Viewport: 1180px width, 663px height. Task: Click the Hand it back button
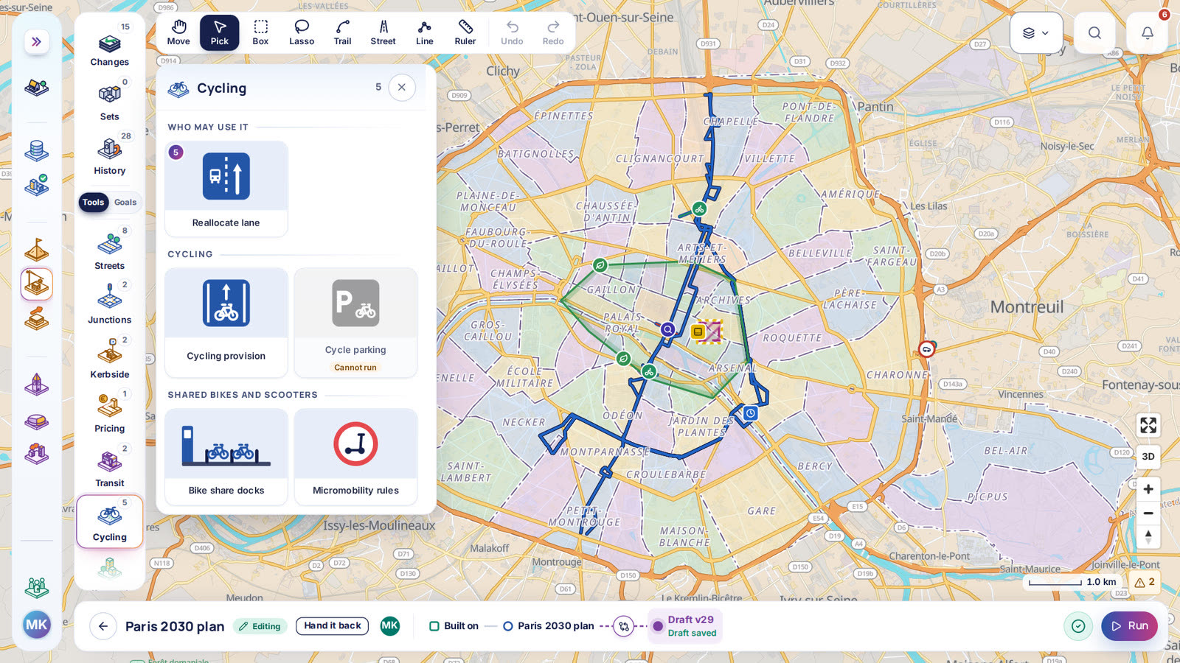(x=333, y=626)
